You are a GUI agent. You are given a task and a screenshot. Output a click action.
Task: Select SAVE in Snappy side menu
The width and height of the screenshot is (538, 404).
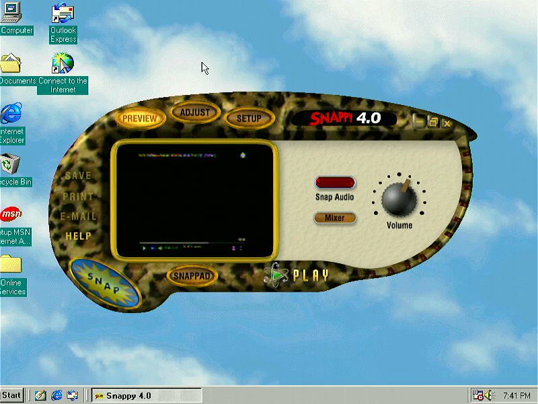78,176
